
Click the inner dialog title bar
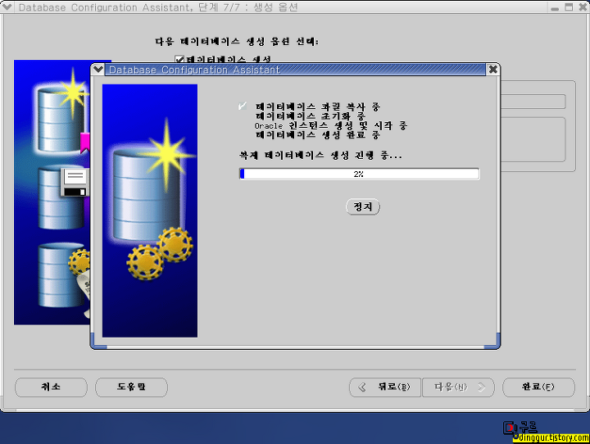[x=295, y=70]
